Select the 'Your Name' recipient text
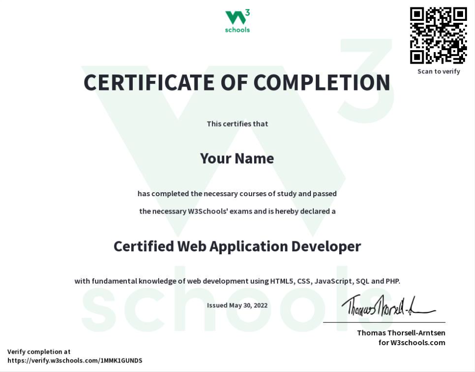Screen dimensions: 475x372 (x=237, y=158)
